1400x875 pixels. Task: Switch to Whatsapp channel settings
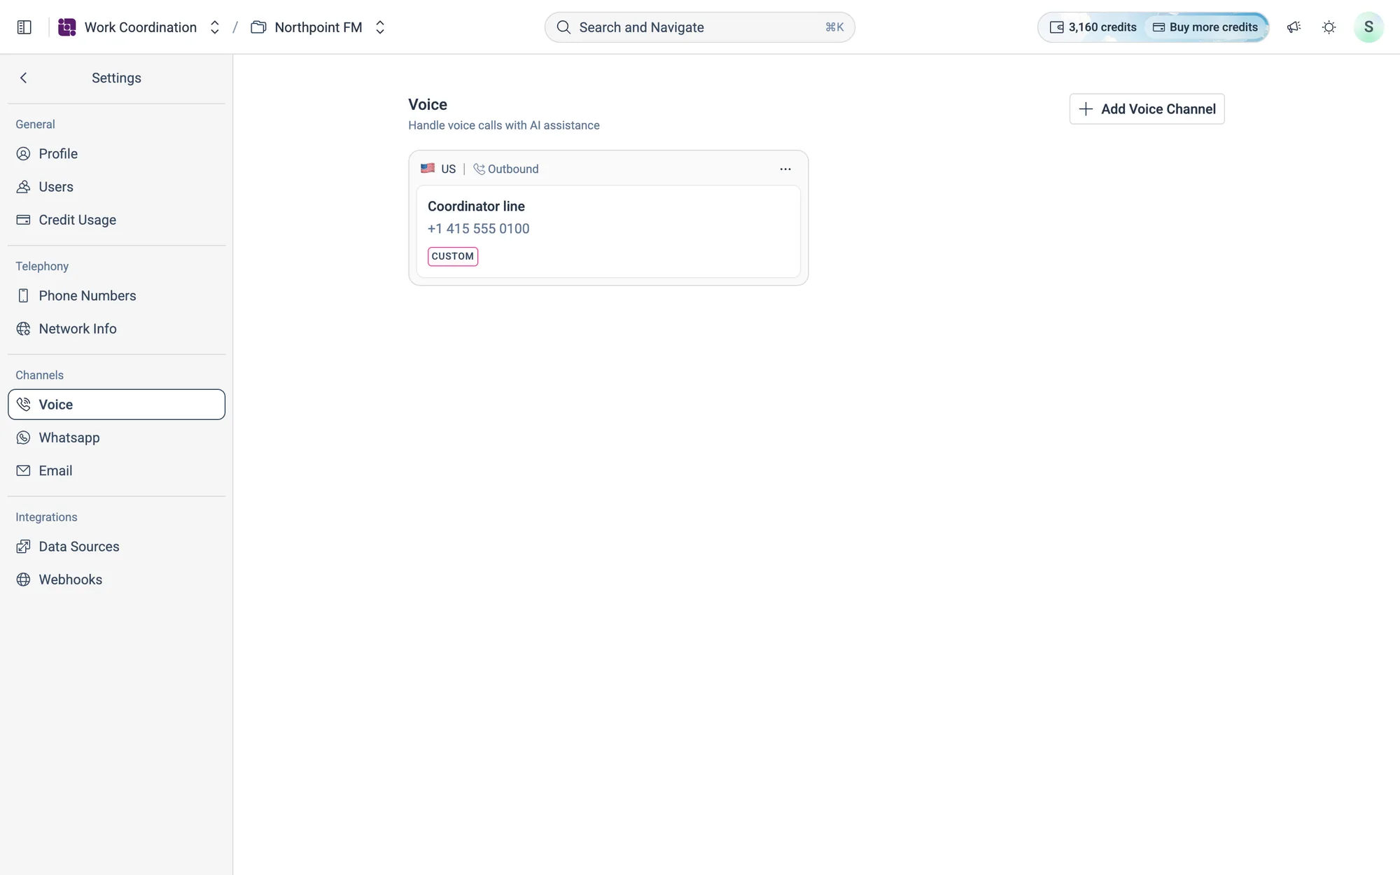point(117,437)
